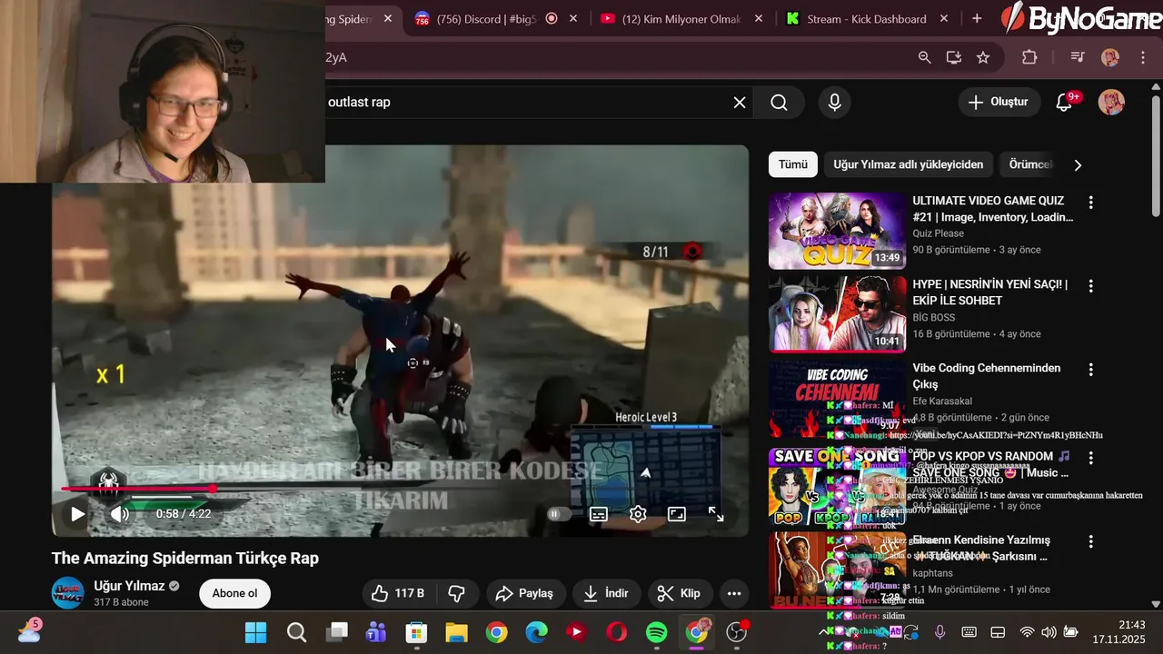Open options menu for POP VS KPOP video
Screen dimensions: 1163x654
[x=1090, y=458]
